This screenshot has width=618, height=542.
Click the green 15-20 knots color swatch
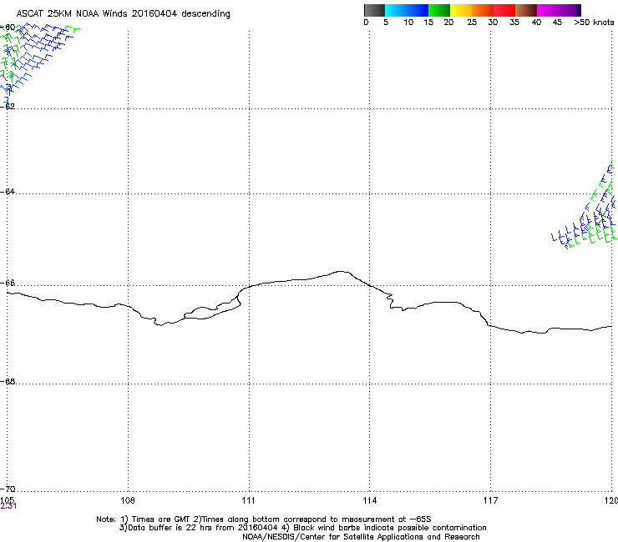coord(439,10)
